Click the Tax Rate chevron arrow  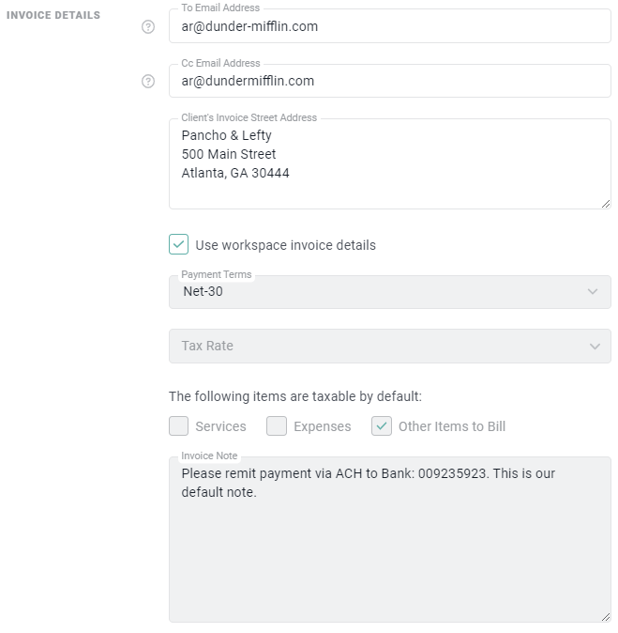click(595, 347)
